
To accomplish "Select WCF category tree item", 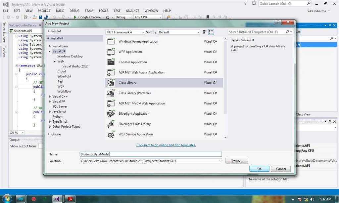I will tap(61, 86).
